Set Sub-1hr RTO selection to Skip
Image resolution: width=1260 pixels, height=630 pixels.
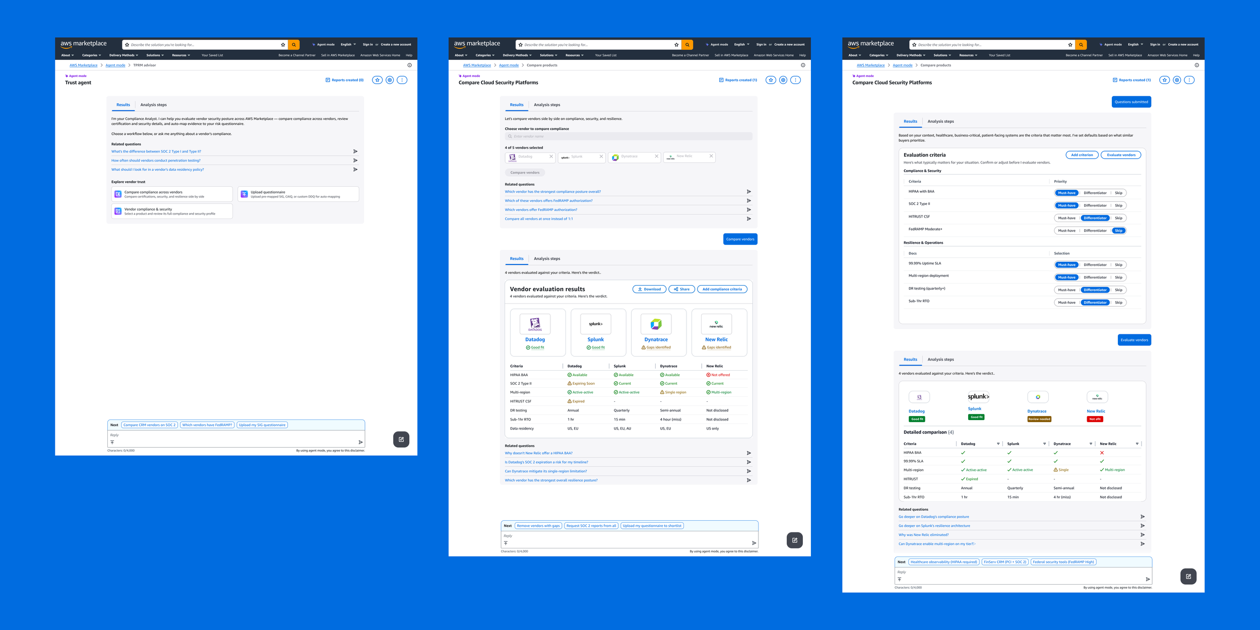click(1118, 303)
